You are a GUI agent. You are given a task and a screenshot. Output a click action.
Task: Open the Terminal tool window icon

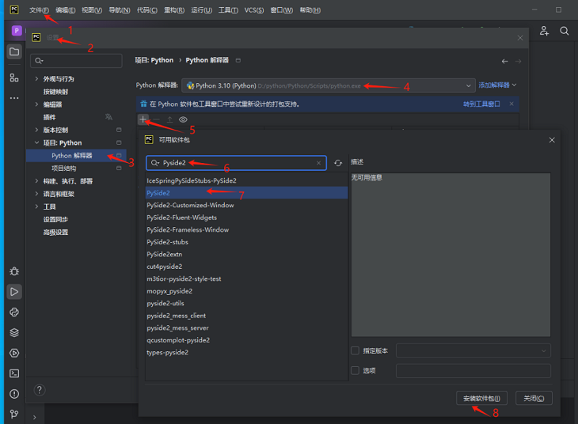tap(14, 373)
